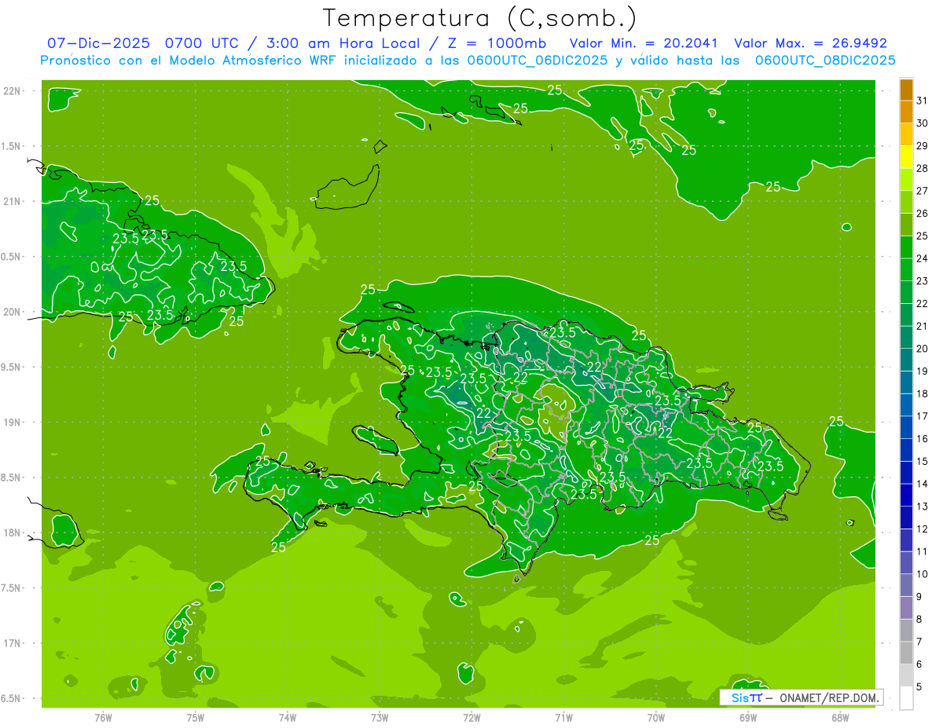The height and width of the screenshot is (728, 943).
Task: Pick the teal swatch between 19 and 20
Action: pyautogui.click(x=906, y=360)
